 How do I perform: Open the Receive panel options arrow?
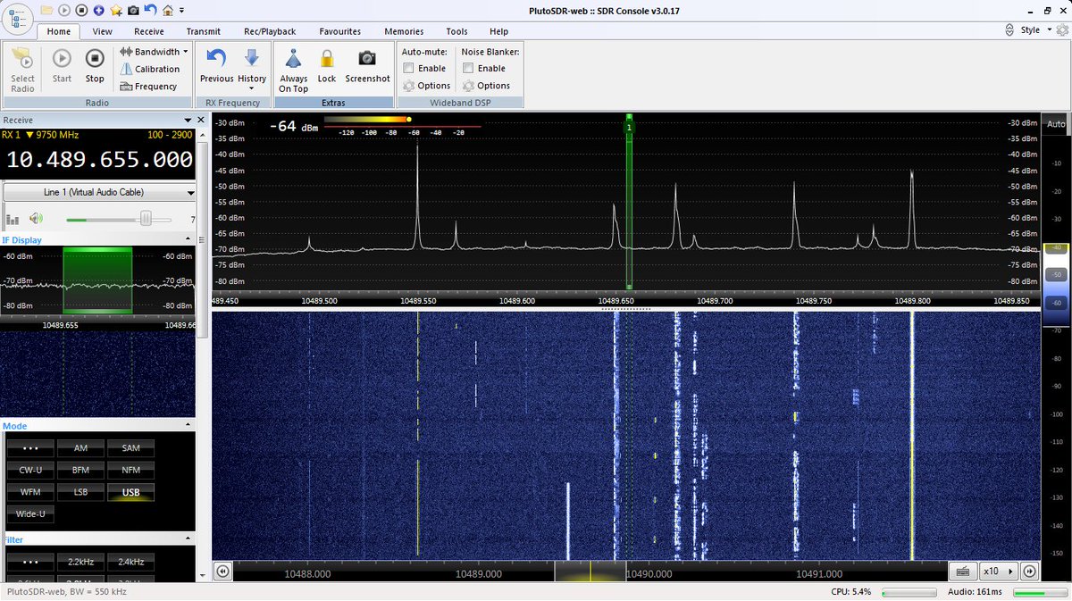pos(188,120)
